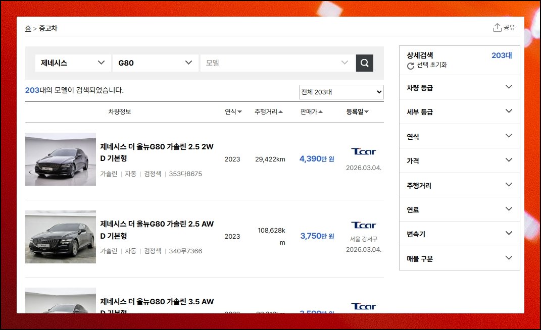The width and height of the screenshot is (541, 330).
Task: Expand the 차량 등급 filter
Action: click(x=459, y=87)
